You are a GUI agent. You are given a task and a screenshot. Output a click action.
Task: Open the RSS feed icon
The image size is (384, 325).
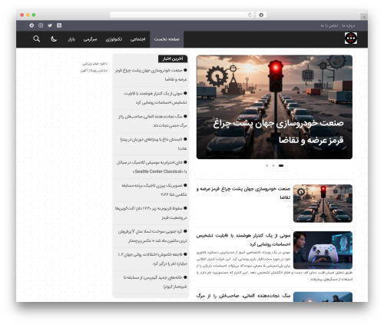(59, 25)
